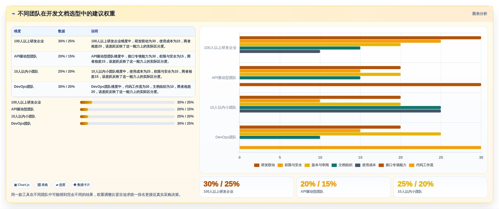The image size is (499, 209).
Task: Click the 20% / 15% table value
Action: point(66,56)
